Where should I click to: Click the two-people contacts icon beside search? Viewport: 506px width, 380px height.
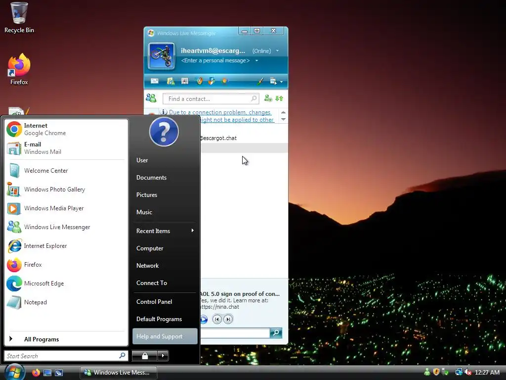pyautogui.click(x=151, y=98)
